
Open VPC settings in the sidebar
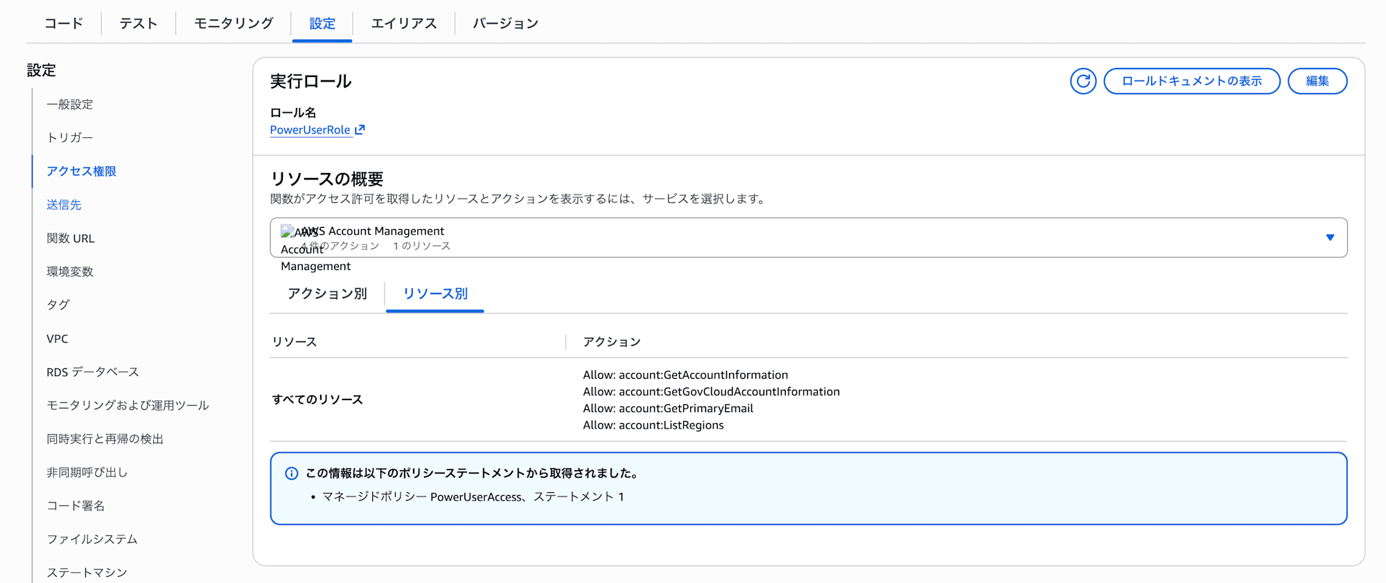[x=58, y=339]
